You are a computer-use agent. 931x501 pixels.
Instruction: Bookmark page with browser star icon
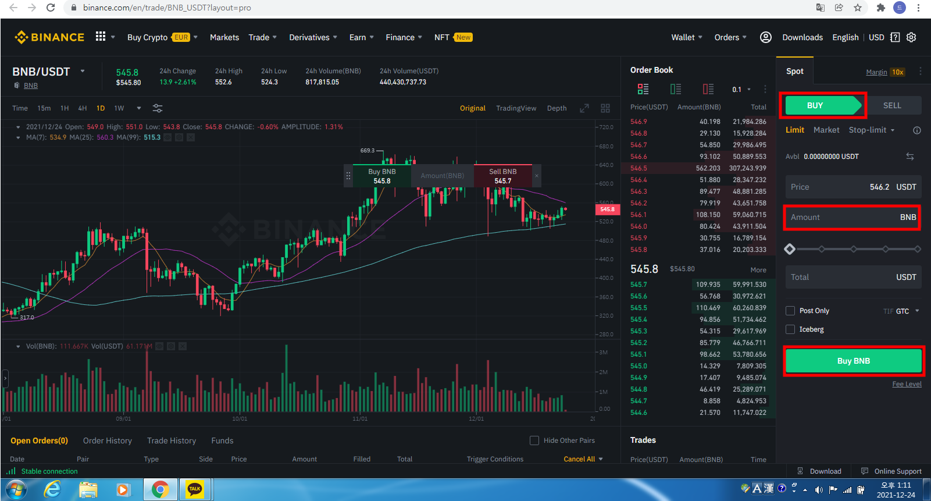tap(858, 8)
